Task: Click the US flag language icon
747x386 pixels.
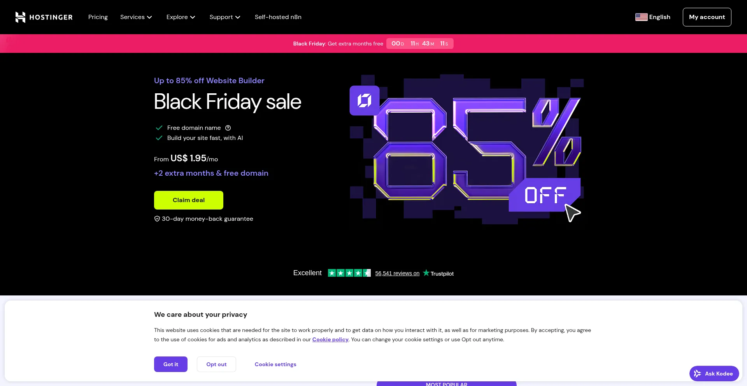Action: (x=641, y=17)
